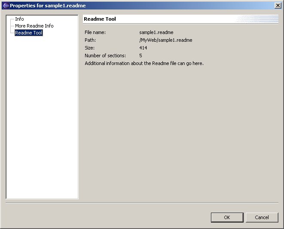Open the More Readme Info page
Viewport: 284px width, 229px height.
34,26
